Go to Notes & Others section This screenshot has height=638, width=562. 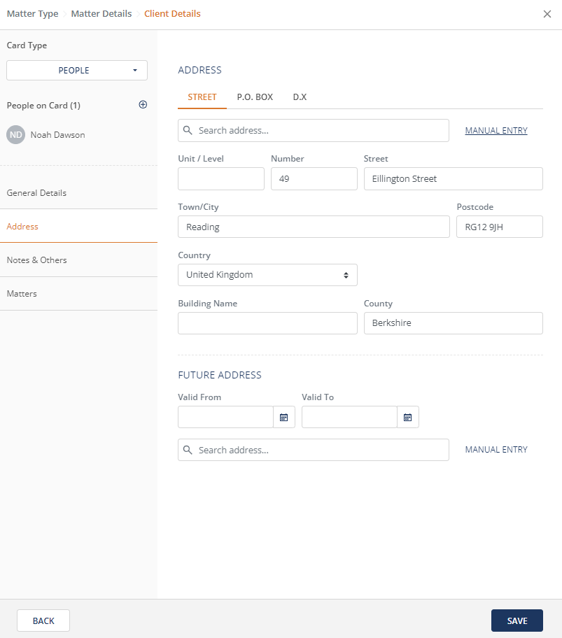click(36, 260)
